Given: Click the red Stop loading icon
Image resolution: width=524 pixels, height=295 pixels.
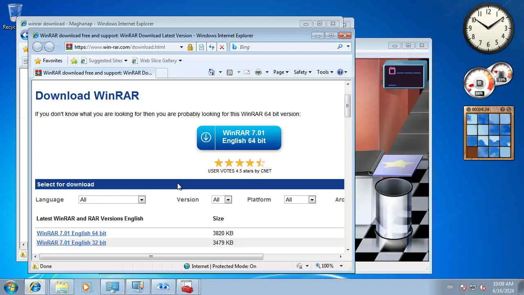Looking at the screenshot, I should coord(222,47).
